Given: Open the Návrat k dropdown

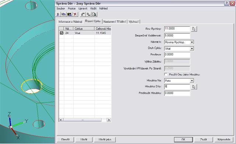Looking at the screenshot, I should 192,42.
